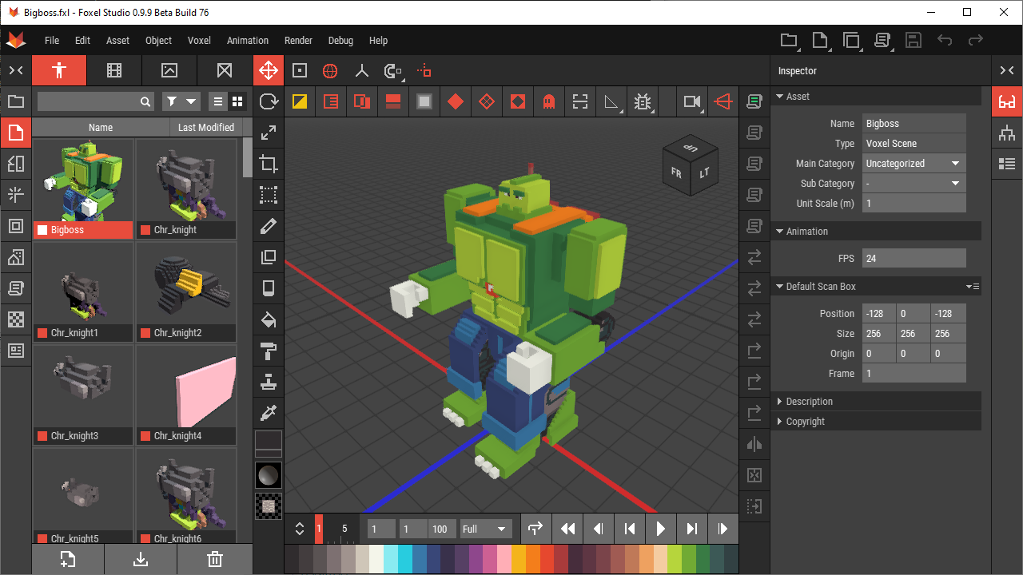The image size is (1023, 575).
Task: Toggle the filter button in the search bar
Action: (170, 101)
